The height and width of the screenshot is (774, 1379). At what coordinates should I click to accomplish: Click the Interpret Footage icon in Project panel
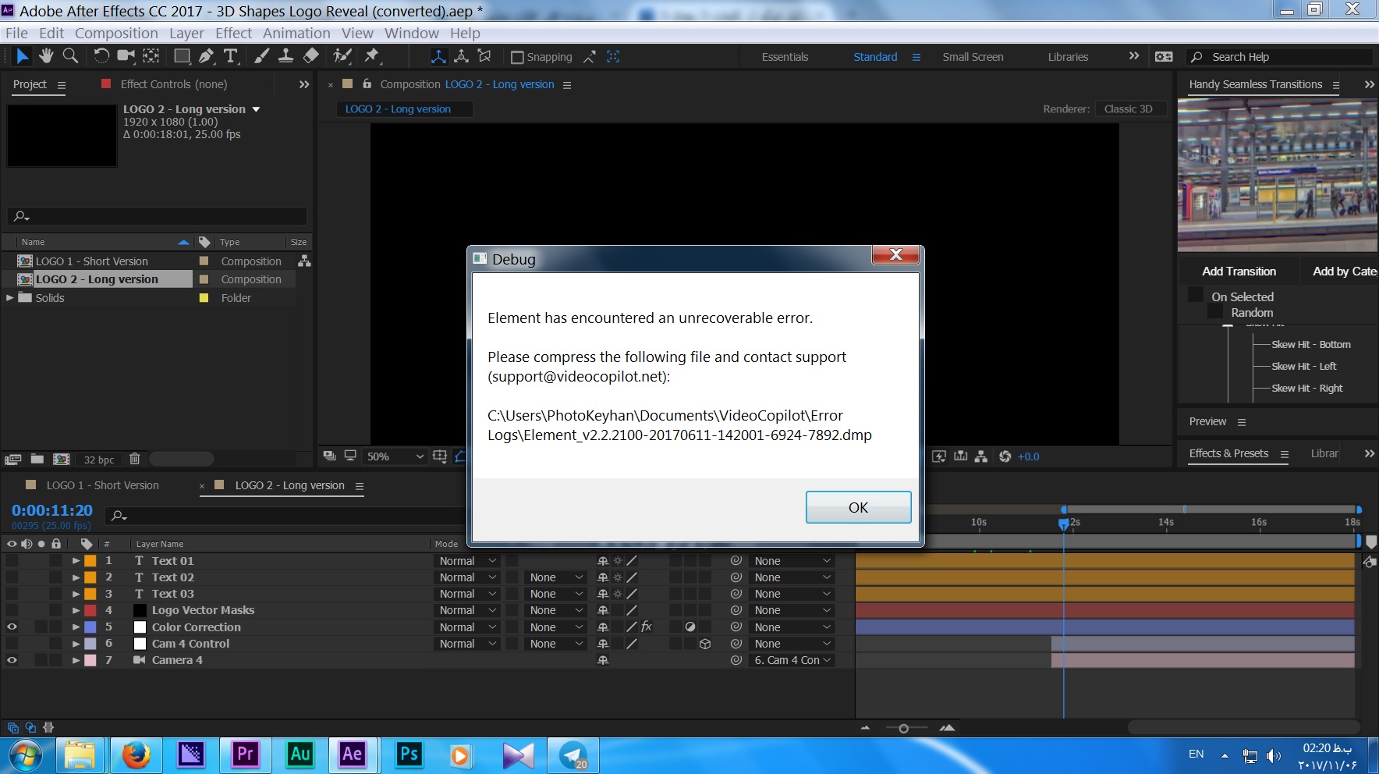click(x=12, y=459)
